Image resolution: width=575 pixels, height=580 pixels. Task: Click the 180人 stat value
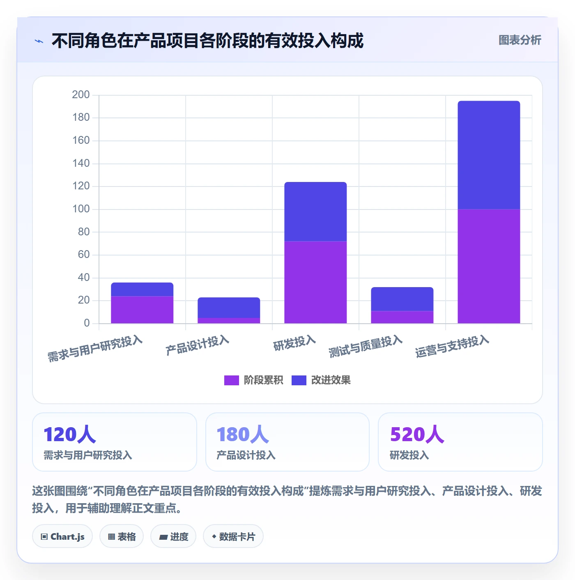pos(243,434)
